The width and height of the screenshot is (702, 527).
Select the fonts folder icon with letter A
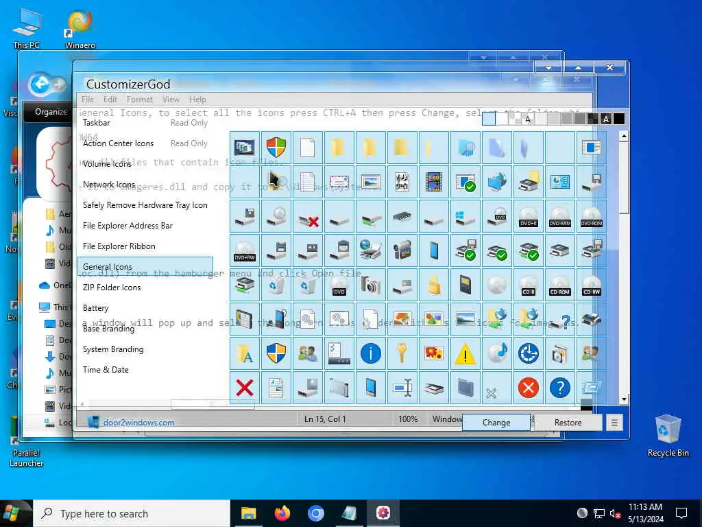245,353
